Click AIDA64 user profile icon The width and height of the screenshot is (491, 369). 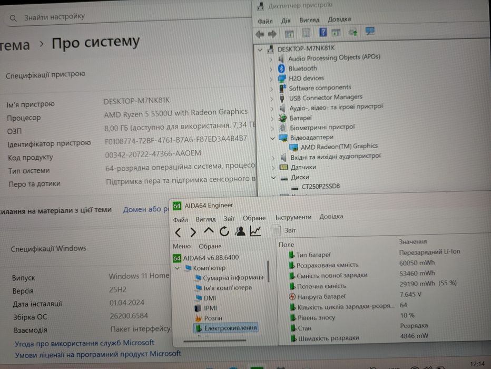click(x=240, y=231)
